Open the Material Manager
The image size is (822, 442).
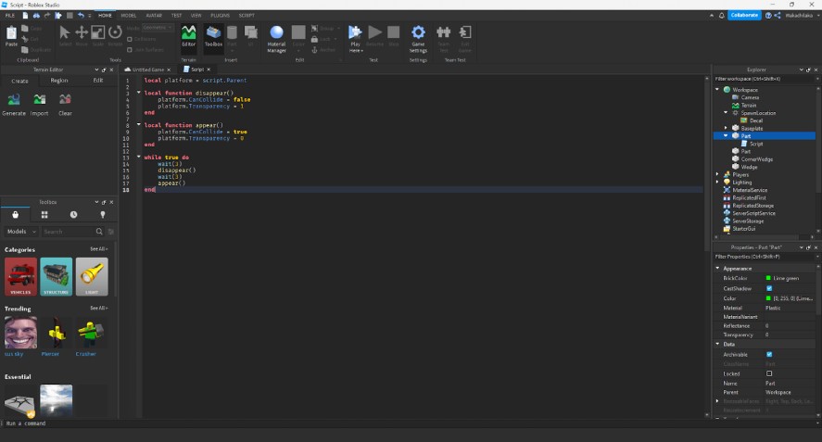(x=276, y=39)
